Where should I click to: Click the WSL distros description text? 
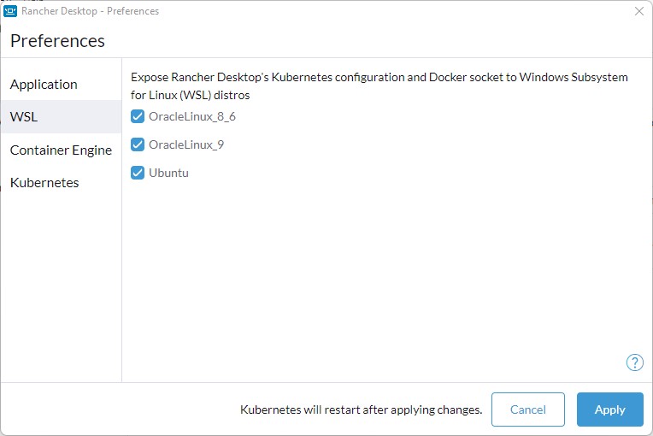coord(379,86)
